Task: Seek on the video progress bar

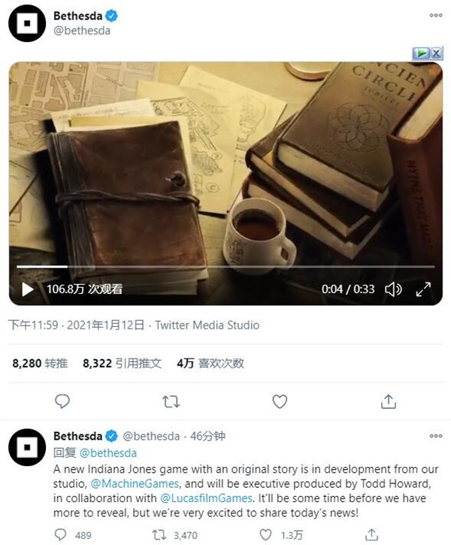Action: [x=225, y=267]
